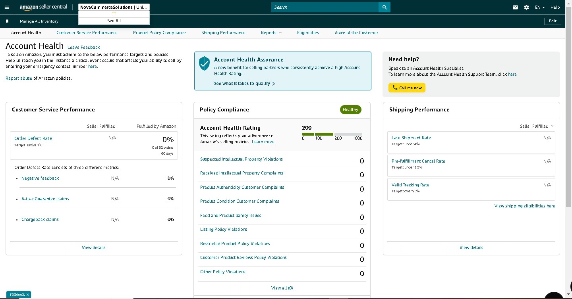Open the Order Defect Rate link

point(33,138)
